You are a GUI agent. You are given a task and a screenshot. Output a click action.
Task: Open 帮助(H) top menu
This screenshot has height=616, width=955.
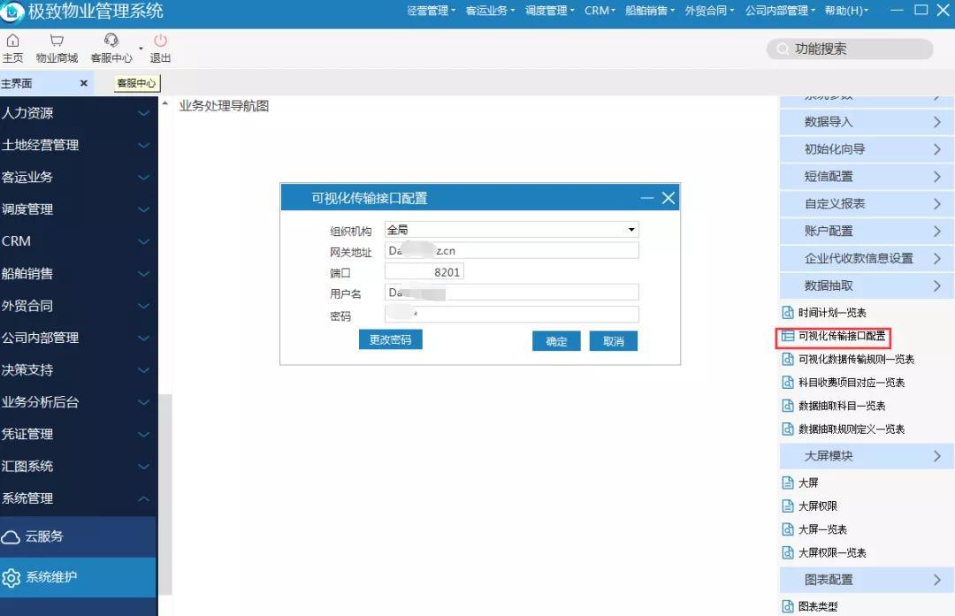click(x=846, y=11)
